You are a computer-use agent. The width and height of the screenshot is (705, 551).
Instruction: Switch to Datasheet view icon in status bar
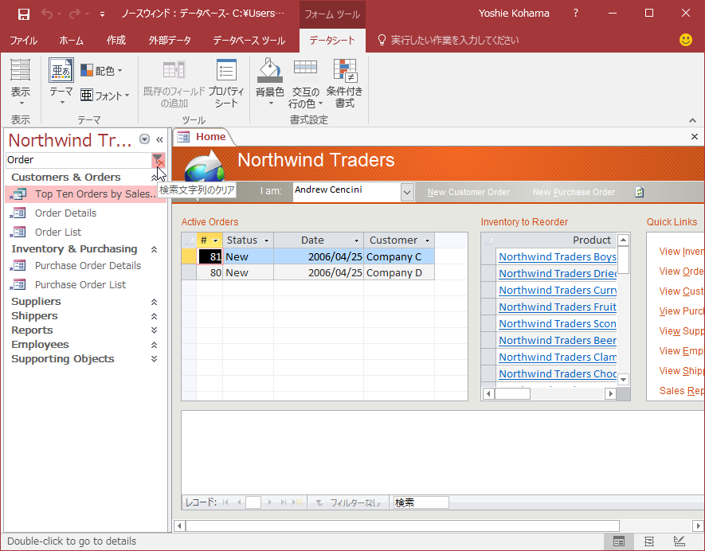coord(619,541)
